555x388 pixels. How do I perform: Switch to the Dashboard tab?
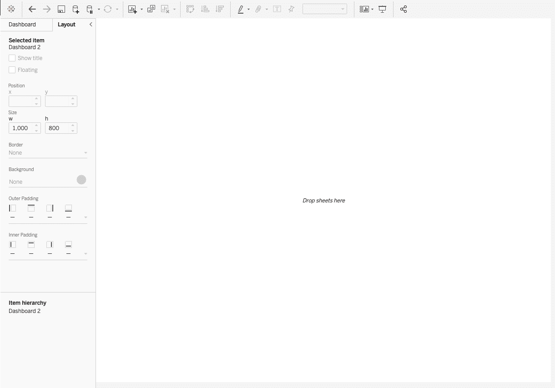(22, 25)
